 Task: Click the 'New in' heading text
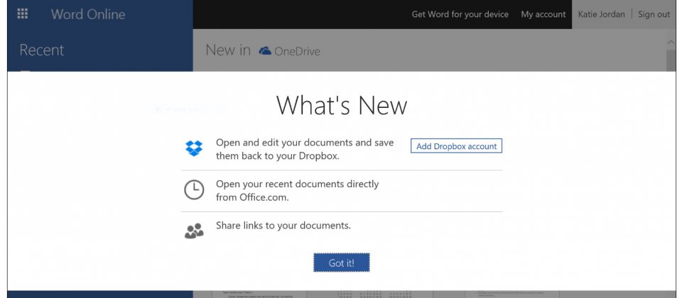tap(228, 50)
